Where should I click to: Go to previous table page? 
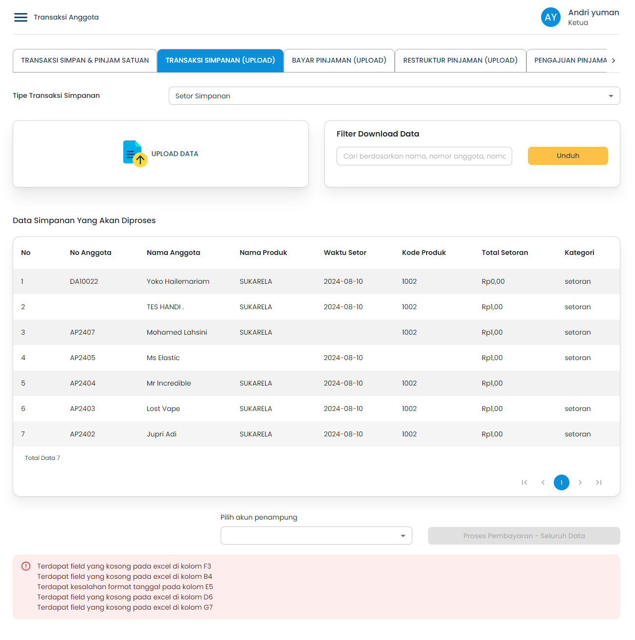click(543, 482)
